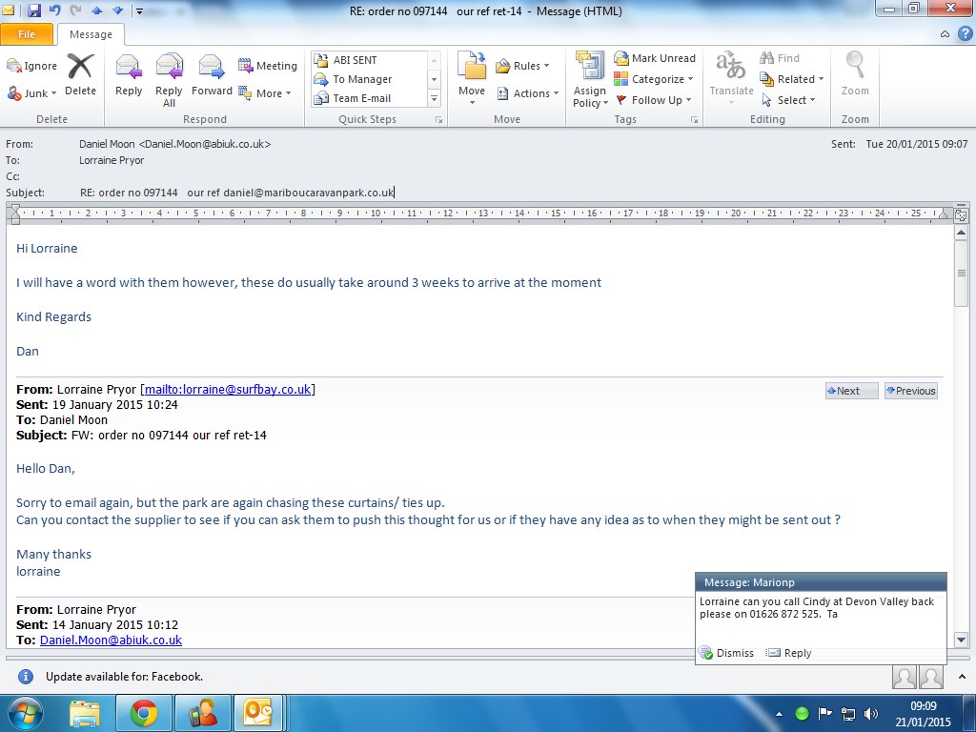
Task: Open the Follow Up flag menu
Action: [653, 100]
